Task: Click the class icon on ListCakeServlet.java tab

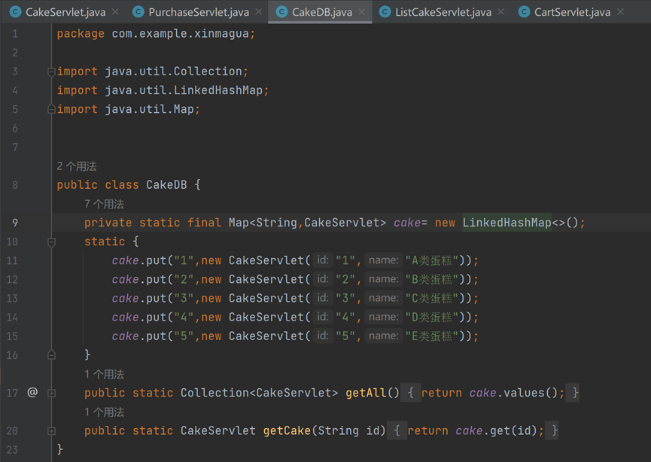Action: coord(385,12)
